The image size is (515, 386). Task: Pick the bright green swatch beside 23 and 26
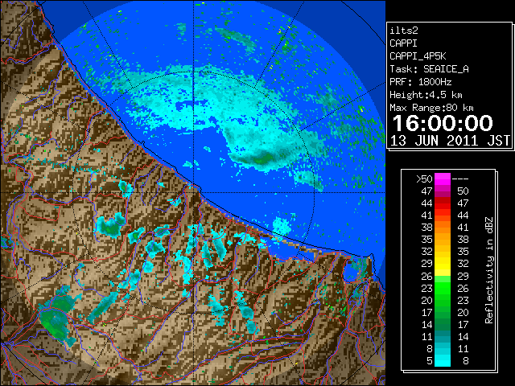click(x=443, y=288)
